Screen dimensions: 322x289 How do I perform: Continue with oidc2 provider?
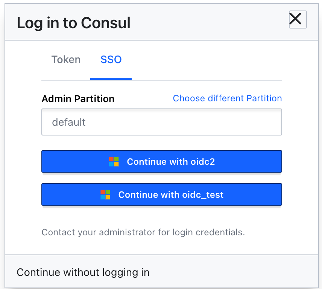(162, 161)
